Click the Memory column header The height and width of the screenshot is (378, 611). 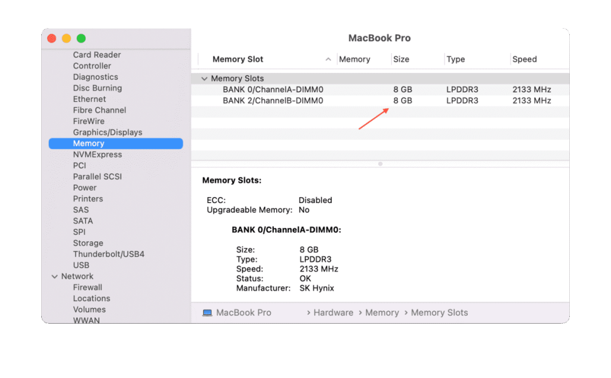coord(354,59)
